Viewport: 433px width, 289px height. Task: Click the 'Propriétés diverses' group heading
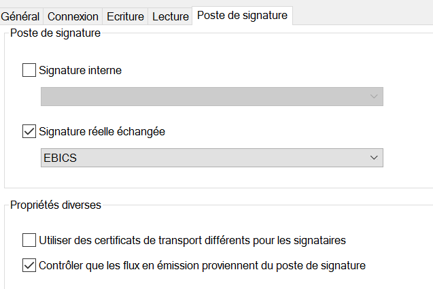[56, 205]
